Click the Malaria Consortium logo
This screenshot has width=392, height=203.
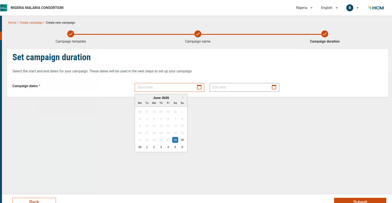tap(4, 8)
